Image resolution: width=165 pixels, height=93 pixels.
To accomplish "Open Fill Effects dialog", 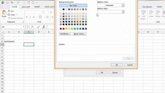I will click(x=65, y=34).
